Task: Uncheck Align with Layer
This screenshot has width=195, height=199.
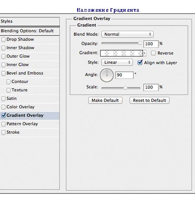Action: 140,63
